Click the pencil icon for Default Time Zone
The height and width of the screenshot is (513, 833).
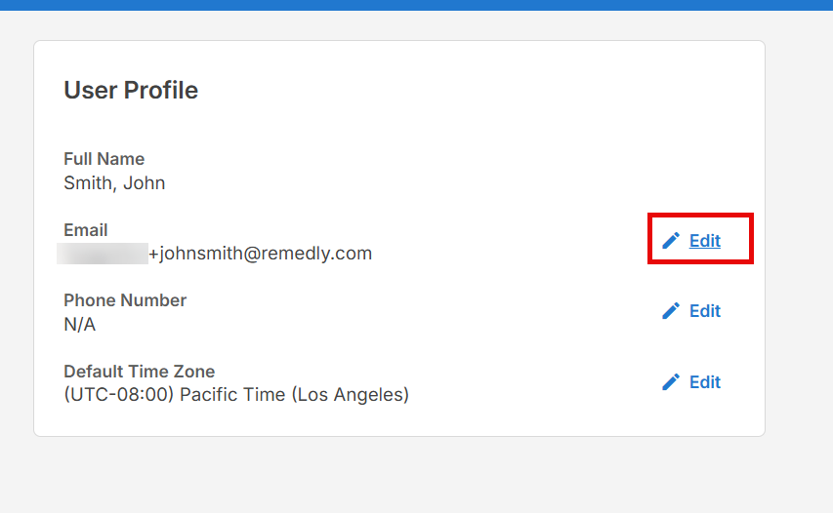click(671, 382)
